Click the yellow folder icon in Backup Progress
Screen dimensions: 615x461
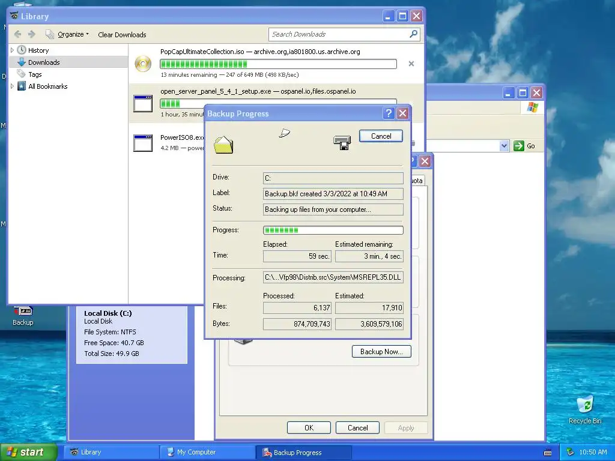(x=223, y=145)
